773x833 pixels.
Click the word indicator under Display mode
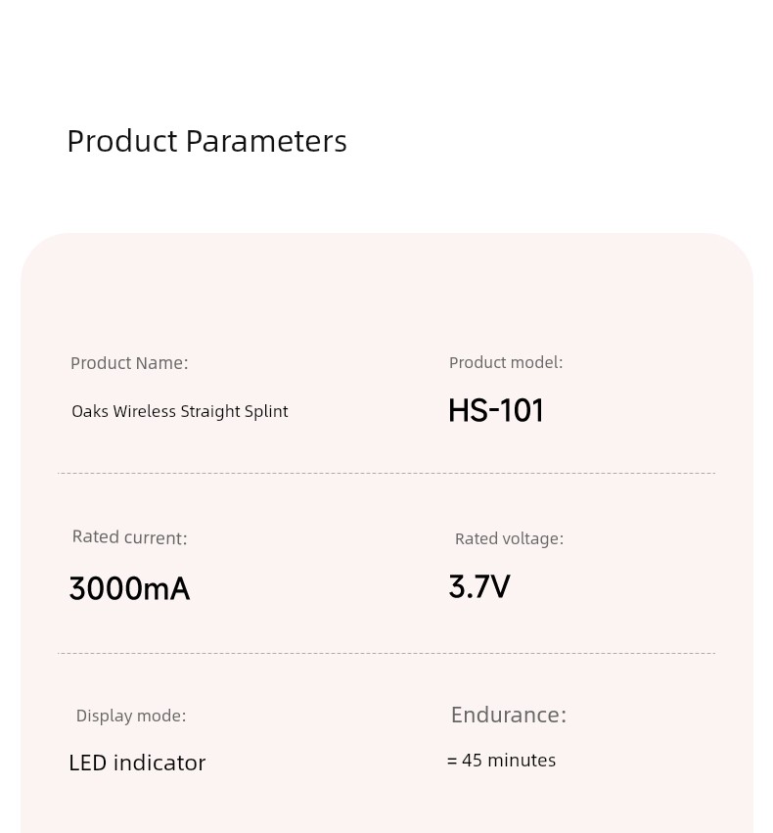pos(159,763)
